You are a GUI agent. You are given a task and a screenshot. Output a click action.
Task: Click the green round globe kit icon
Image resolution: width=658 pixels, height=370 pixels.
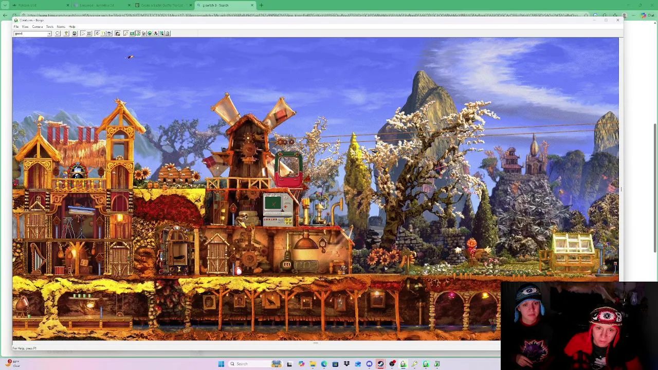pyautogui.click(x=150, y=33)
